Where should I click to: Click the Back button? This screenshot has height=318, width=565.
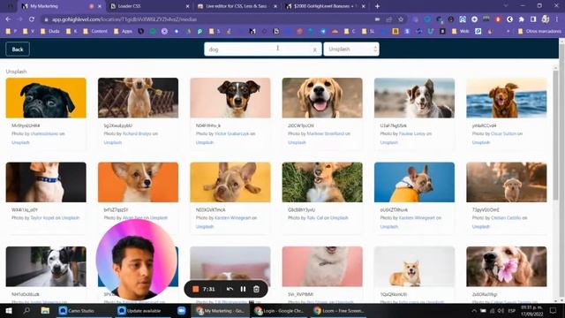click(18, 49)
